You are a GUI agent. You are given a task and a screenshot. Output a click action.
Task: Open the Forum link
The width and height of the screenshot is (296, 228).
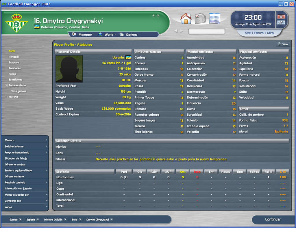coord(259,33)
